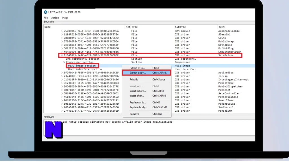Select the BB1FBD4F-2E30-4793 file row
Image resolution: width=289 pixels, height=162 pixels.
click(91, 90)
